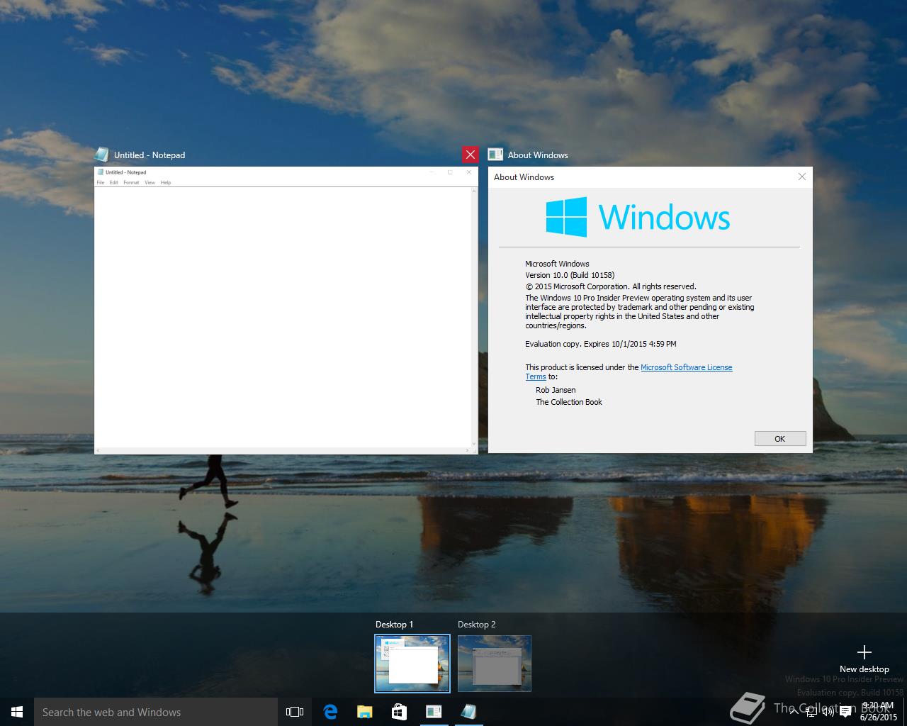Click the 'Desktop 1' label
Viewport: 907px width, 726px height.
tap(394, 625)
